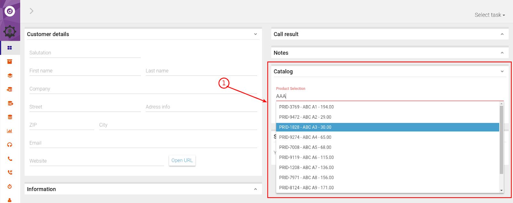
Task: Open the dashboard grid icon in sidebar
Action: click(10, 48)
